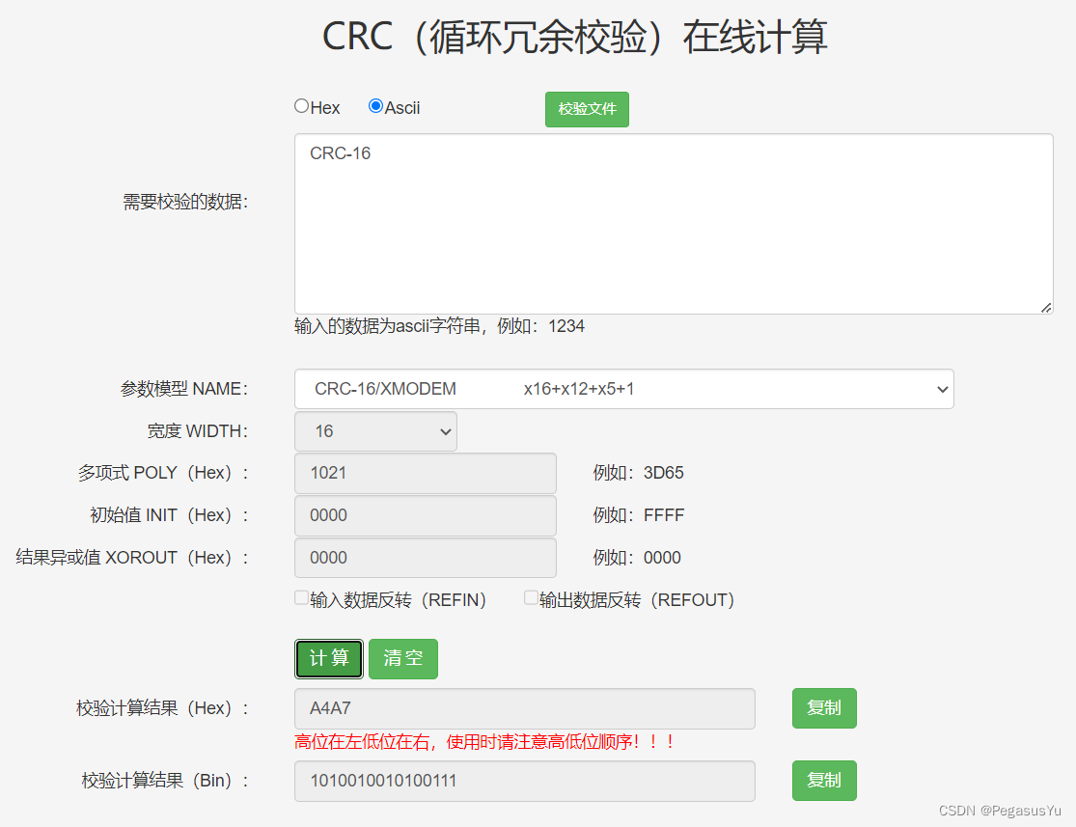Click inside the CRC-16 data textarea
1076x827 pixels.
click(x=673, y=222)
